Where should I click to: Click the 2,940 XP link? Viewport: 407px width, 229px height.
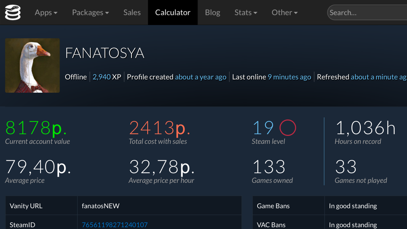click(102, 77)
